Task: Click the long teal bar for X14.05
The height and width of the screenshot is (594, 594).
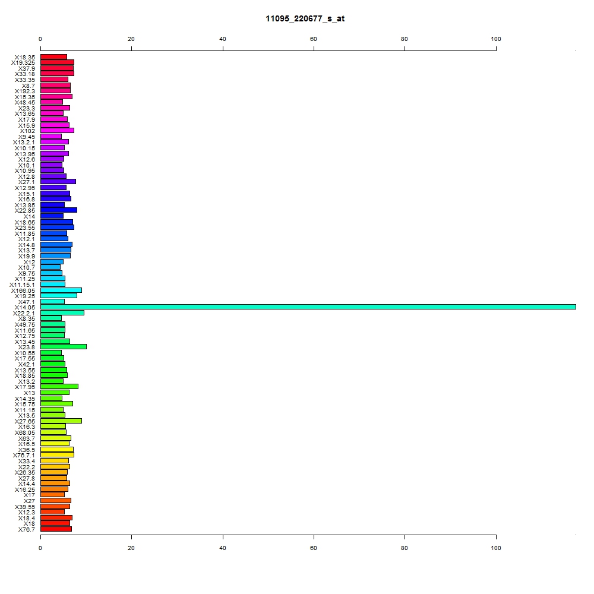Action: pyautogui.click(x=308, y=307)
